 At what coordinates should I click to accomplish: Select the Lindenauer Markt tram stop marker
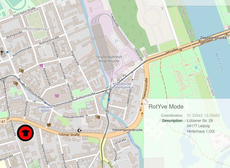pos(45,103)
